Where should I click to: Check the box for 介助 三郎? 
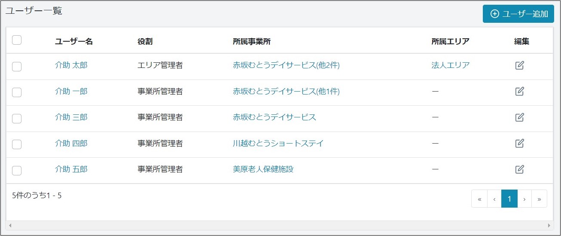[x=17, y=118]
